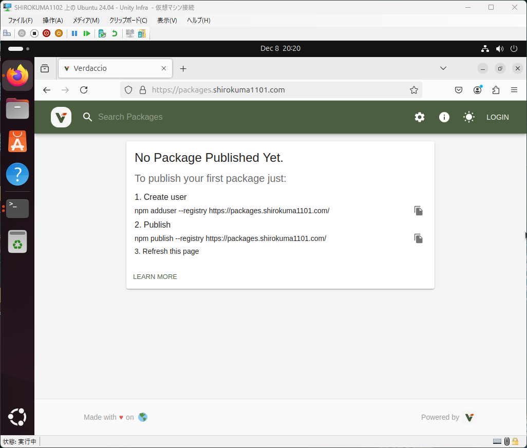527x448 pixels.
Task: Open the クリップボード(C) menu
Action: click(128, 21)
